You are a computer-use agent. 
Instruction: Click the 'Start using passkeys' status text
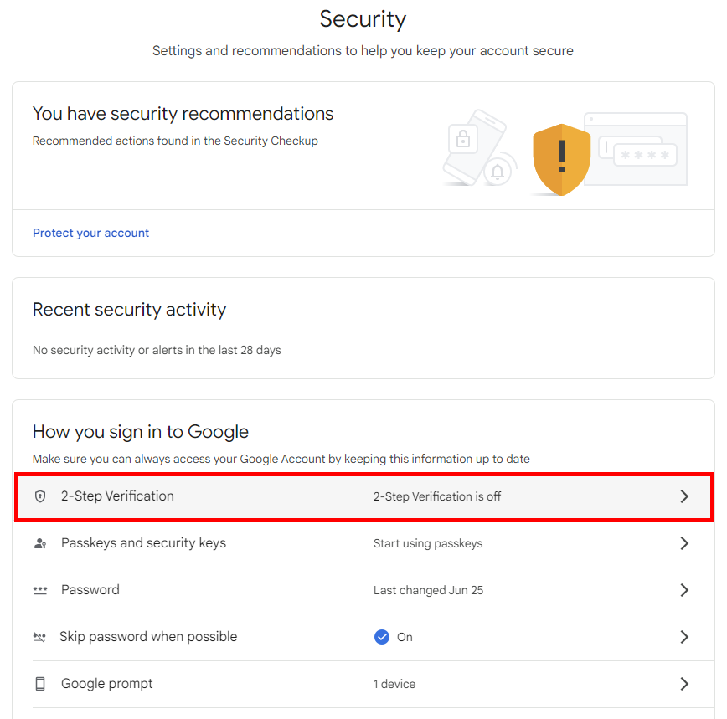428,543
